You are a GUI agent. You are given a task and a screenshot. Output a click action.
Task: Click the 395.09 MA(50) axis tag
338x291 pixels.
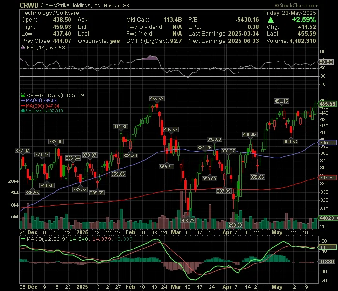[x=327, y=142]
